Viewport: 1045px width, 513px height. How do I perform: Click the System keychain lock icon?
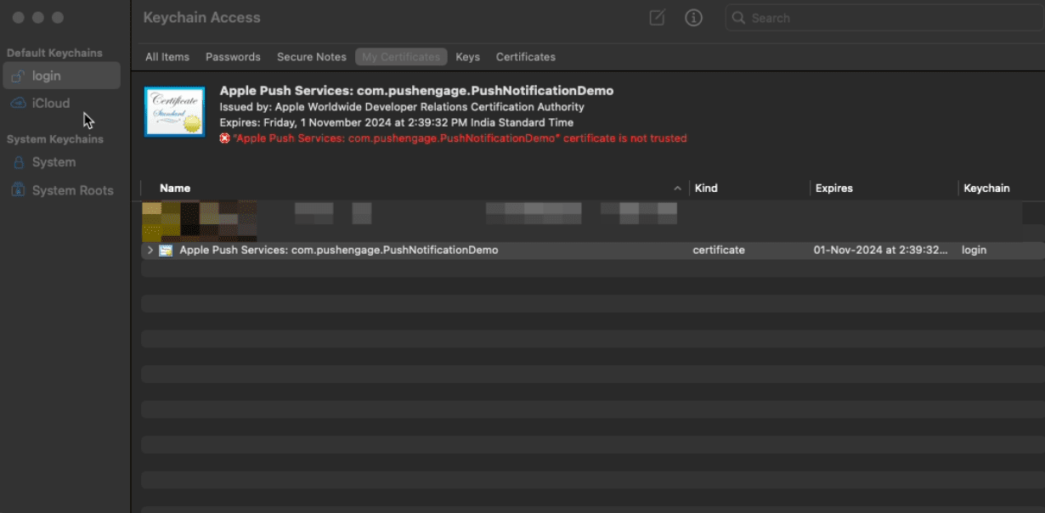pyautogui.click(x=18, y=162)
